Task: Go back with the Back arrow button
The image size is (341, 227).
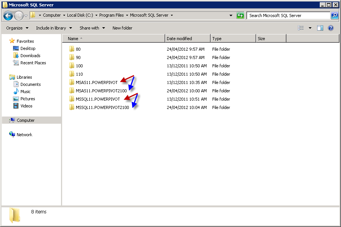Action: (x=8, y=16)
